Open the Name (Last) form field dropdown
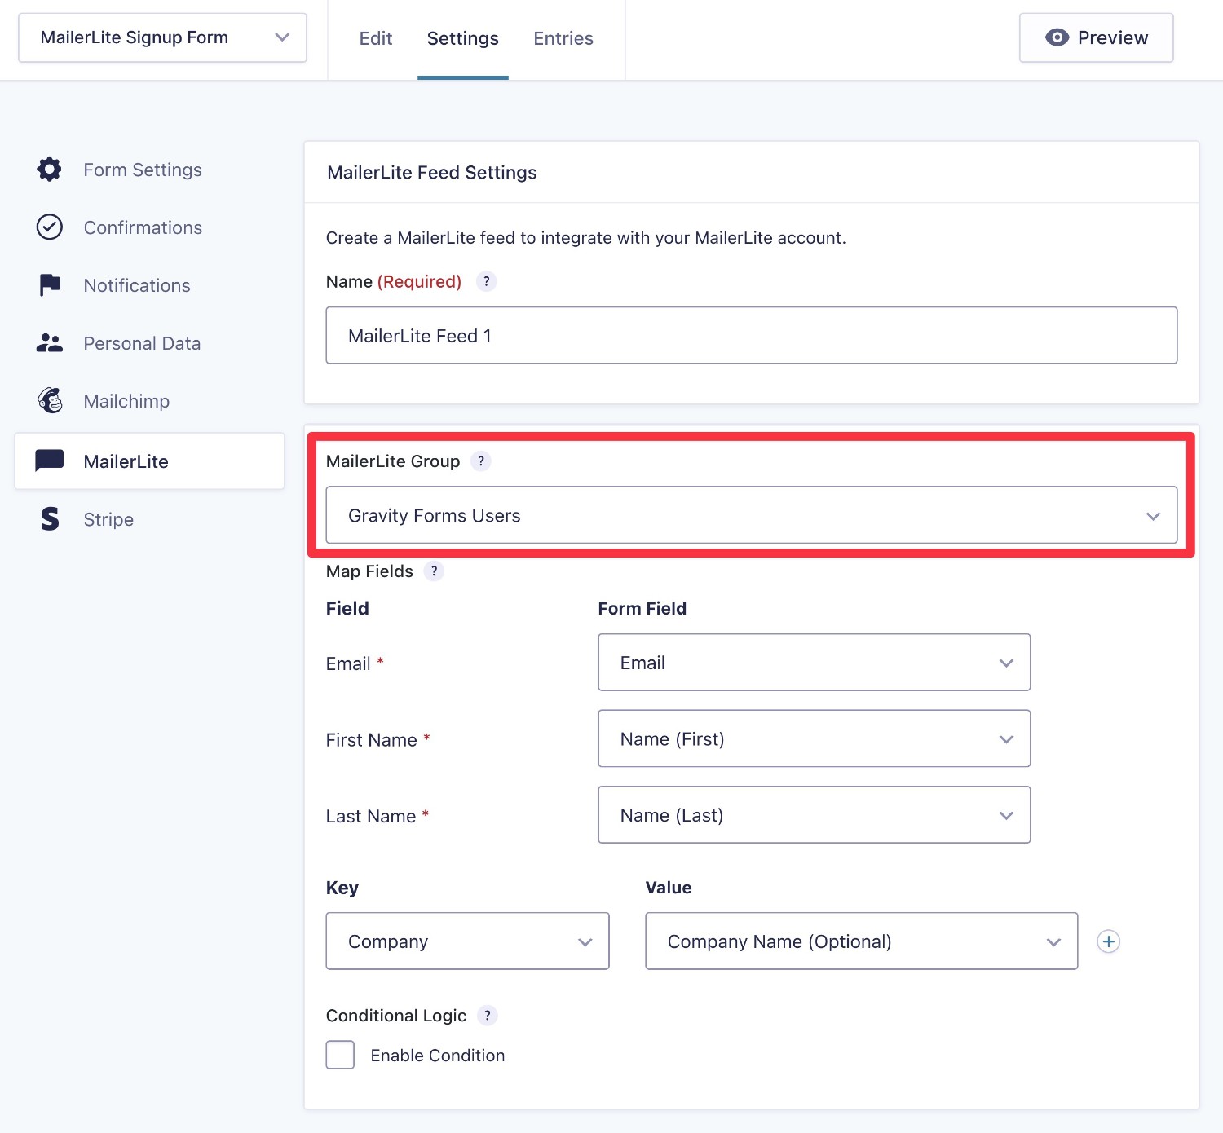 815,815
